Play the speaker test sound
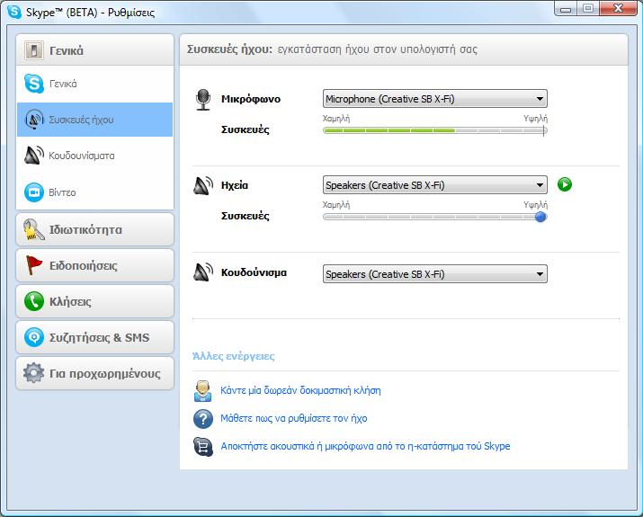Viewport: 643px width, 517px height. (x=564, y=184)
